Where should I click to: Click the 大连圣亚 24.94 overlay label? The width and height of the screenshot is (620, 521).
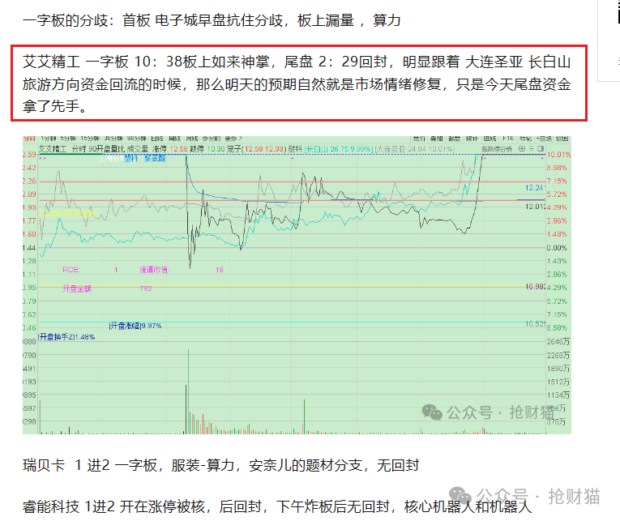coord(414,149)
